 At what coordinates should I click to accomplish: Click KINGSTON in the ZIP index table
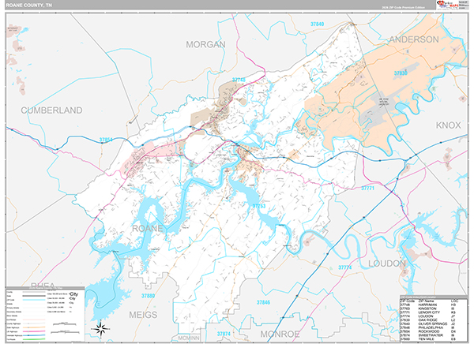pos(427,308)
